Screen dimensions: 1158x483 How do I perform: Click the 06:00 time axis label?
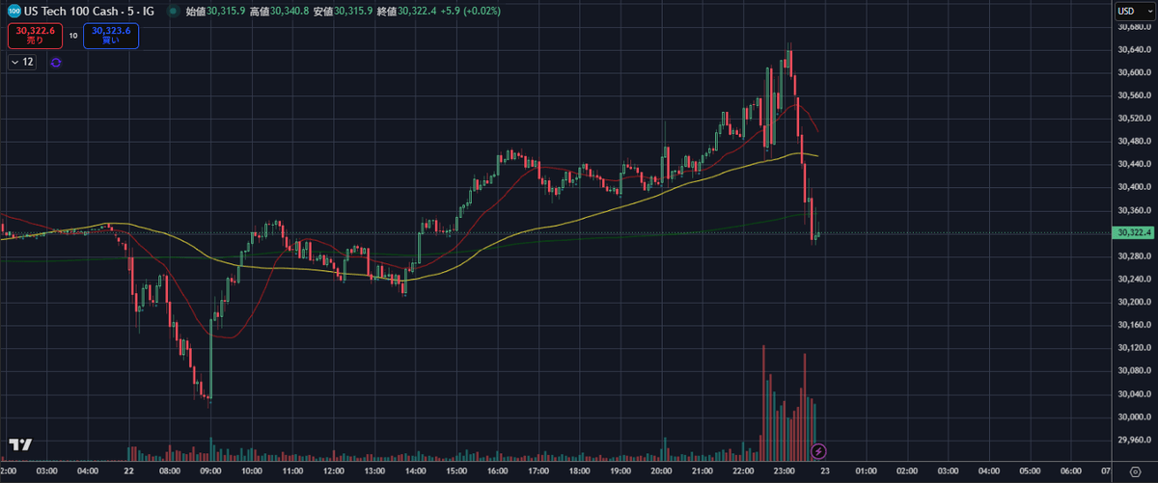click(1071, 471)
